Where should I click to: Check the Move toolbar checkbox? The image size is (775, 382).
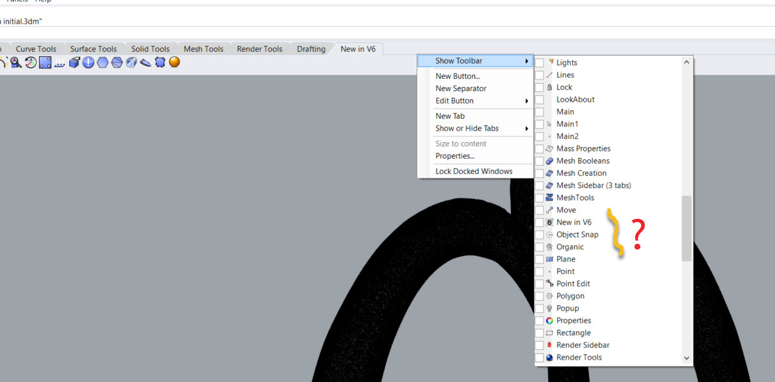pos(540,210)
